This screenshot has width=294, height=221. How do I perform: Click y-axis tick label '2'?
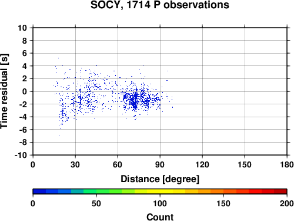point(25,79)
